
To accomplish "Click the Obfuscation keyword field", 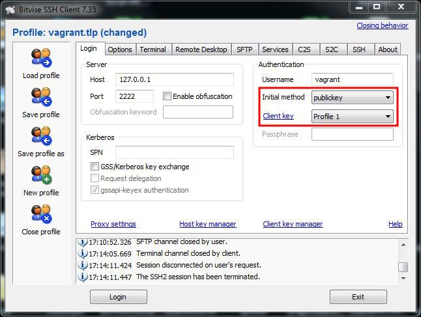I will (198, 112).
